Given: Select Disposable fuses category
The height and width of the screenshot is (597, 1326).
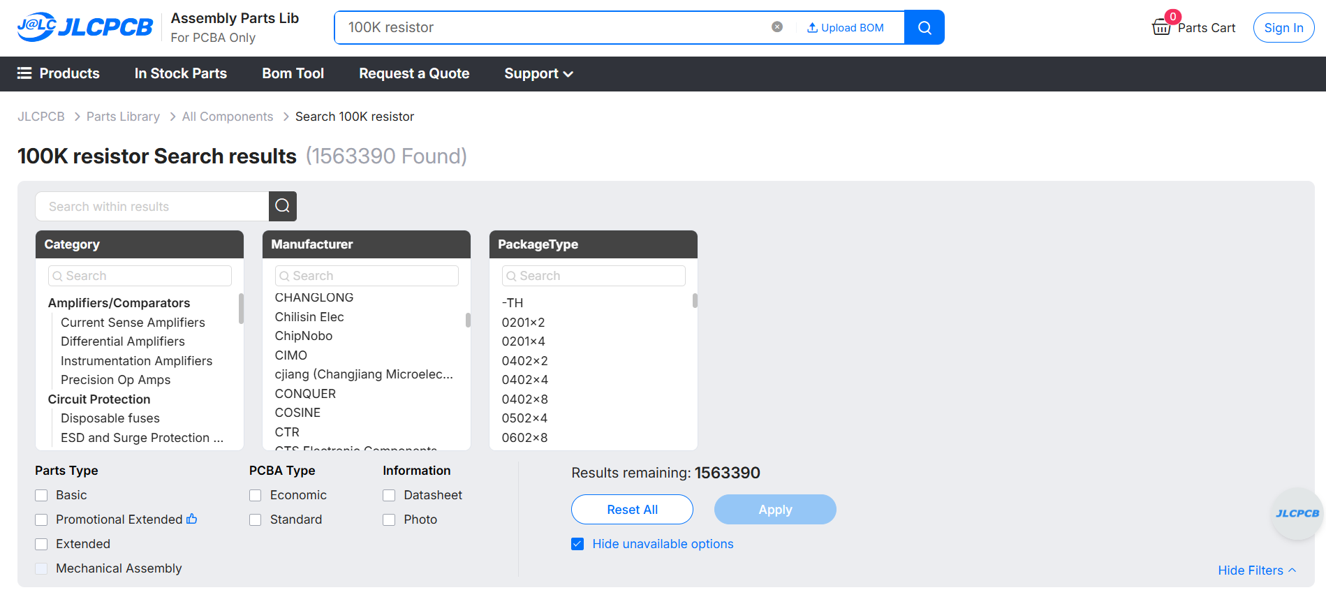Looking at the screenshot, I should 110,418.
